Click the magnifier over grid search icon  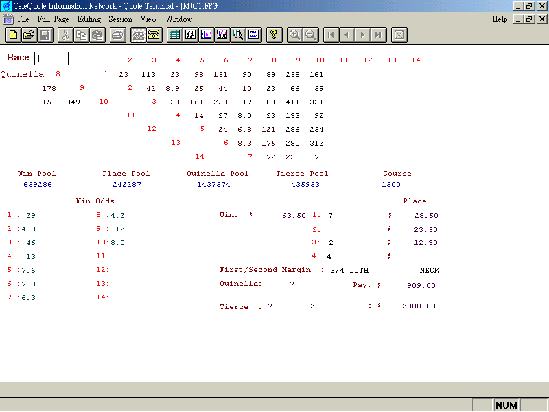pyautogui.click(x=238, y=35)
